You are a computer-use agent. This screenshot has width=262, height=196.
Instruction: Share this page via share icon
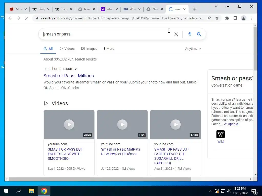(x=209, y=18)
